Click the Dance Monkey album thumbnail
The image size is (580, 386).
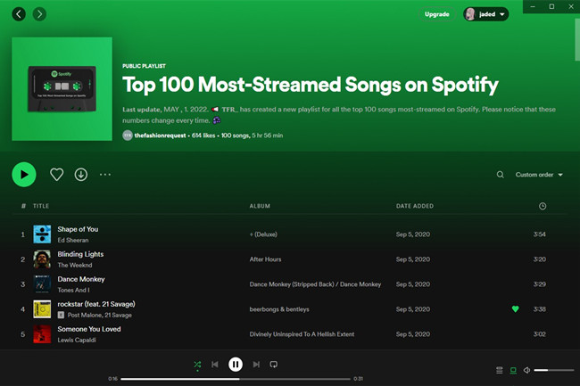pos(42,284)
